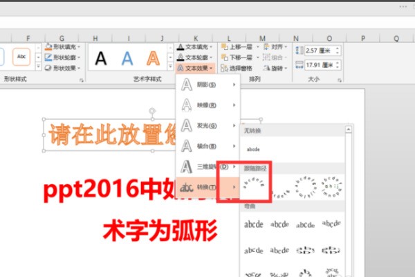The image size is (415, 277).
Task: Choose the first abcde warp under 弯曲
Action: tap(254, 224)
